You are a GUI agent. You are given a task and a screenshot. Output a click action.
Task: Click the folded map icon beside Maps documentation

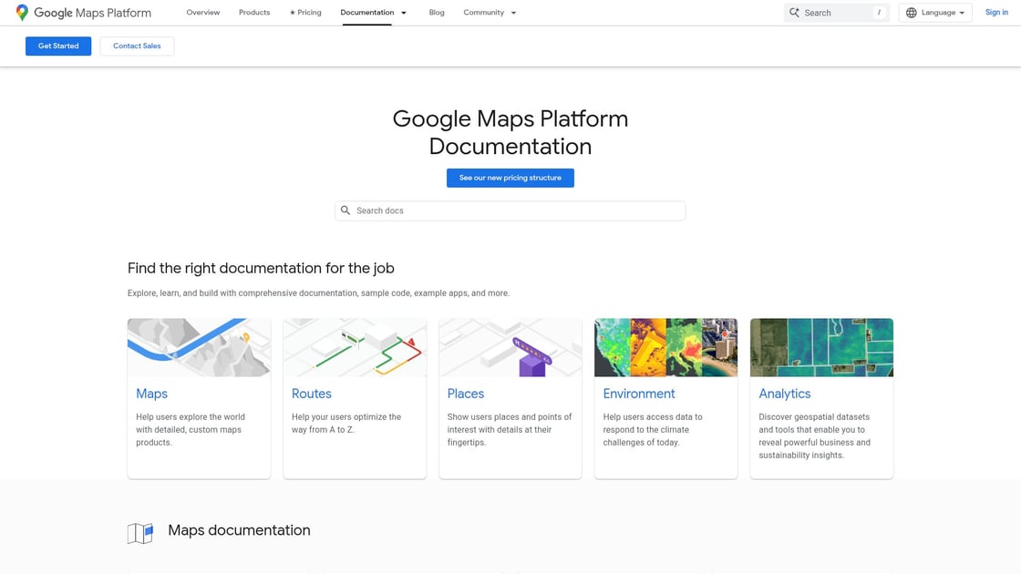[x=140, y=533]
